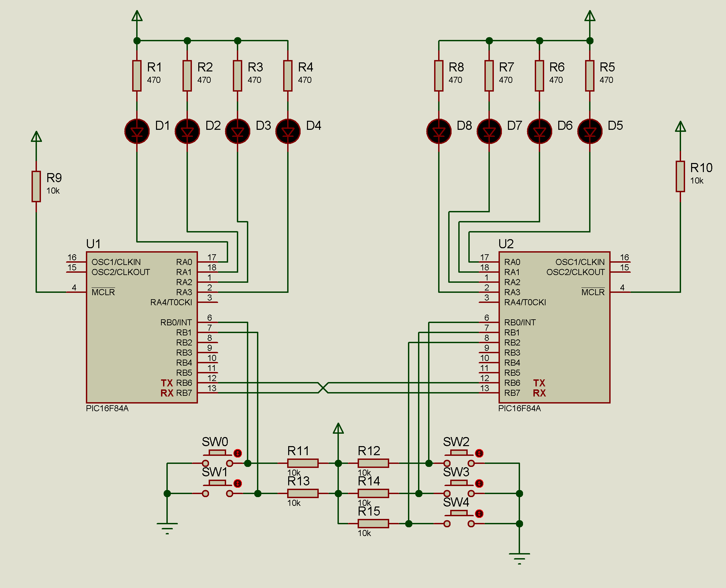
Task: Toggle SW4 latch red dot
Action: [479, 514]
